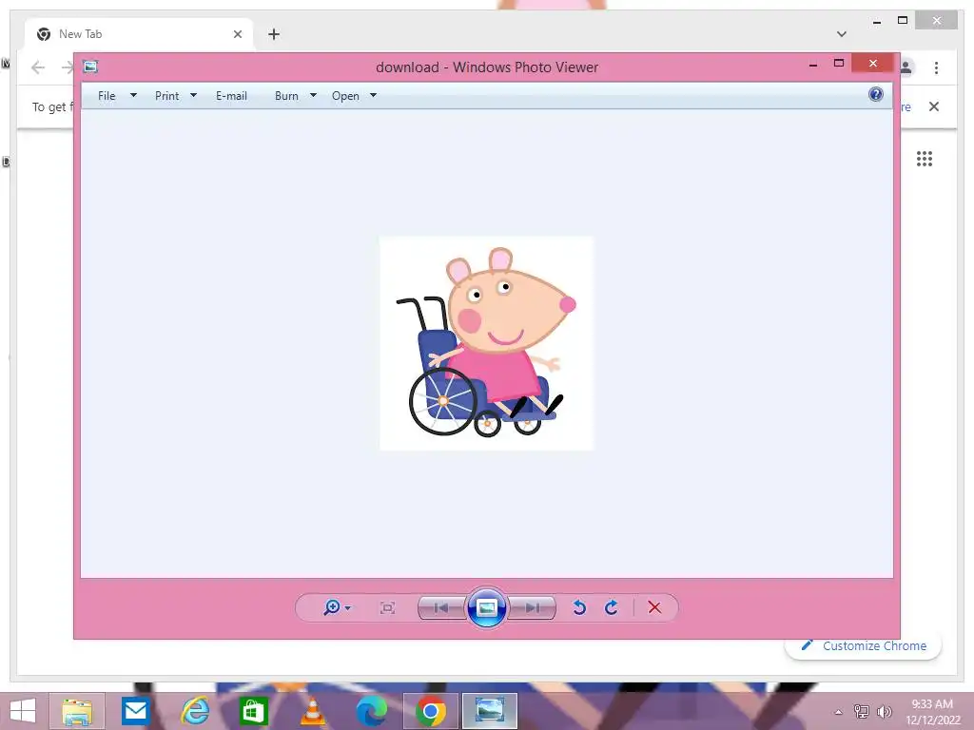This screenshot has width=974, height=730.
Task: Rotate the image clockwise
Action: tap(612, 607)
